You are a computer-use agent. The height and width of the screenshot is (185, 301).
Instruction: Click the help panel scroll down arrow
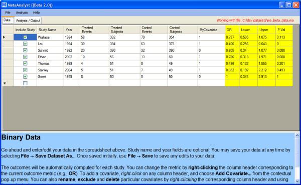pos(297,181)
